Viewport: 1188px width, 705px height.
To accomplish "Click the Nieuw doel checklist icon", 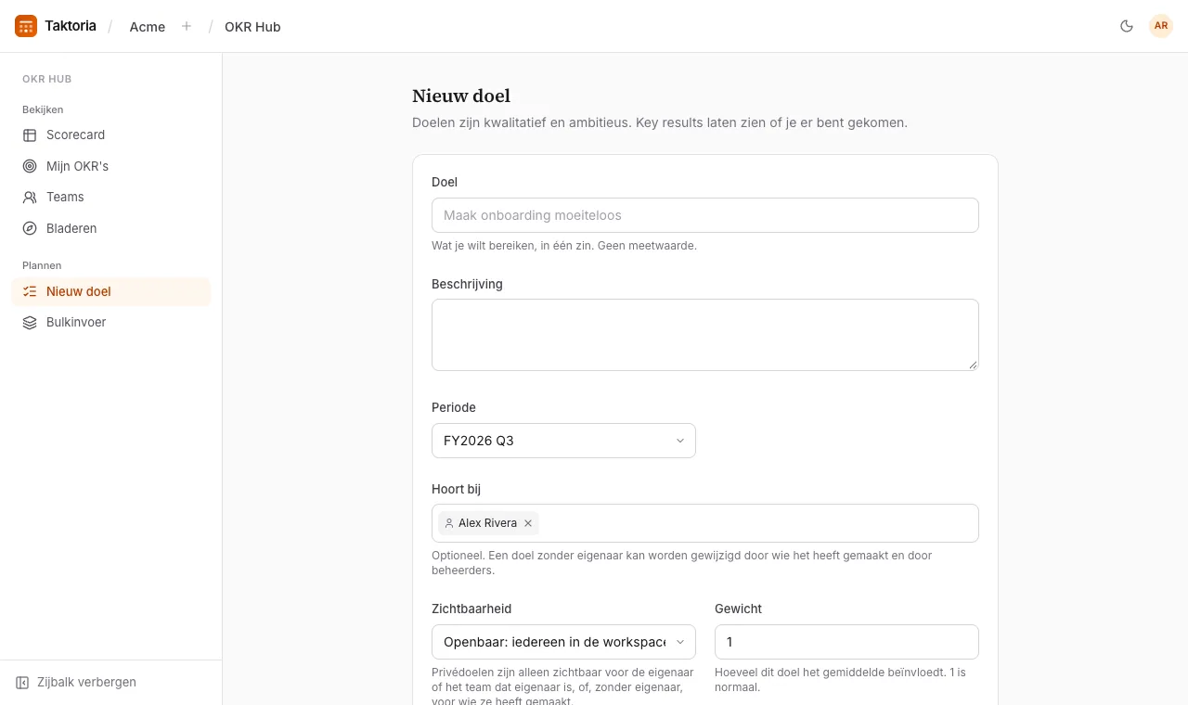I will pyautogui.click(x=30, y=292).
